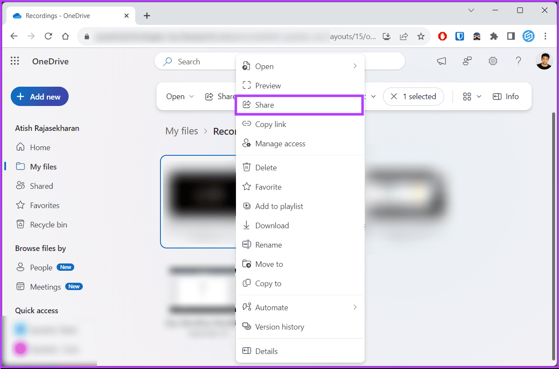
Task: Clear selection with '1 selected' button
Action: [x=413, y=97]
